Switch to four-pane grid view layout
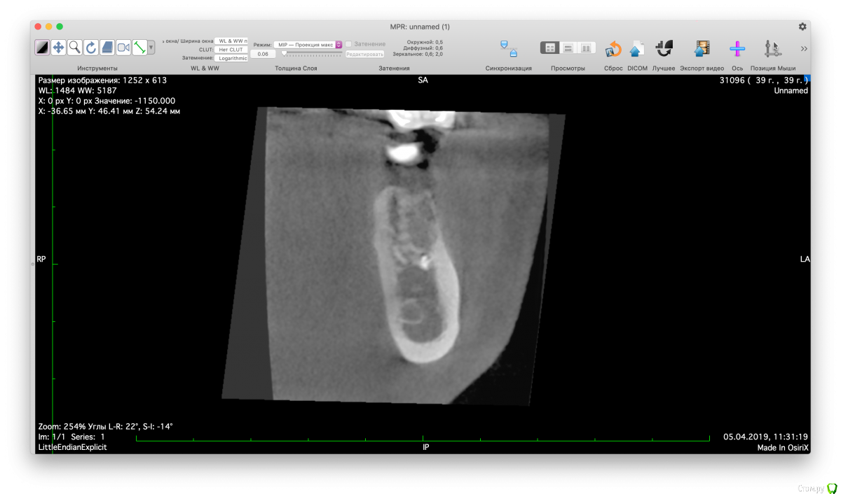The image size is (841, 494). 550,48
